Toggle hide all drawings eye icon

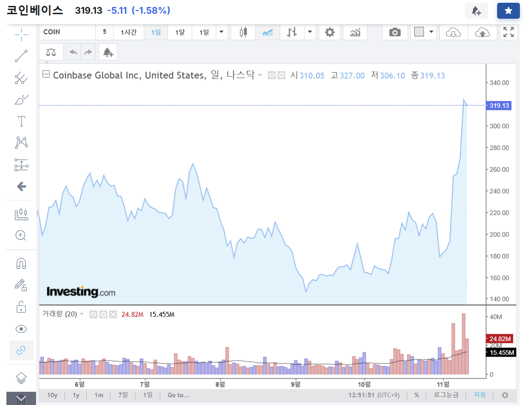pos(21,329)
